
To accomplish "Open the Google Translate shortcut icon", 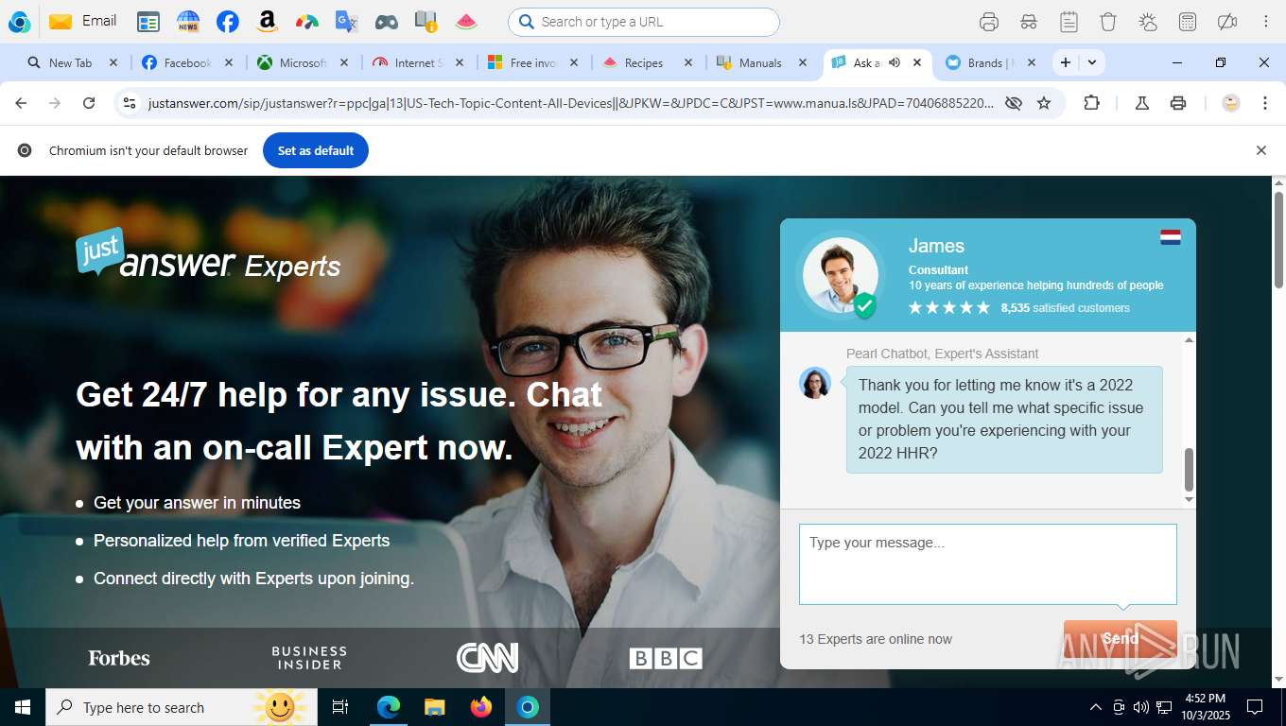I will point(346,22).
